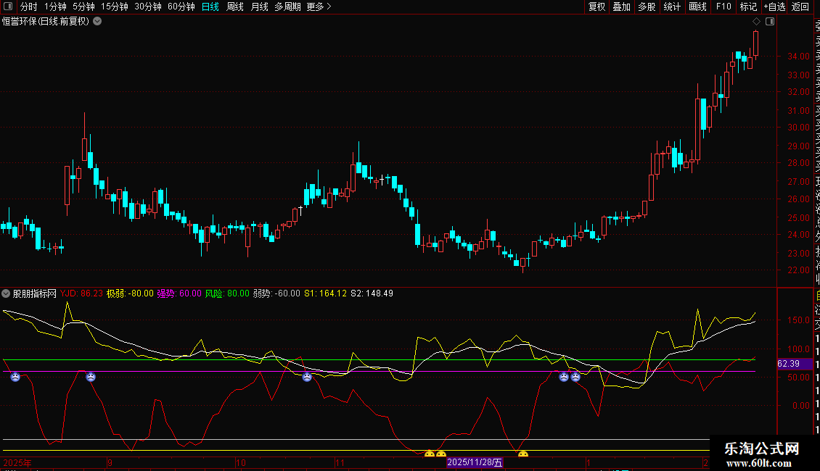
Task: Open the 画线 drawing tools
Action: (697, 7)
